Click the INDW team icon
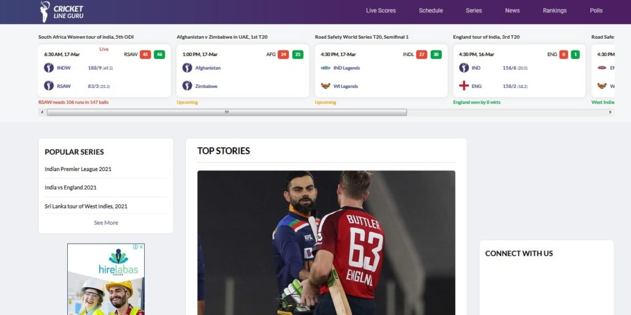The height and width of the screenshot is (315, 631). [x=49, y=68]
